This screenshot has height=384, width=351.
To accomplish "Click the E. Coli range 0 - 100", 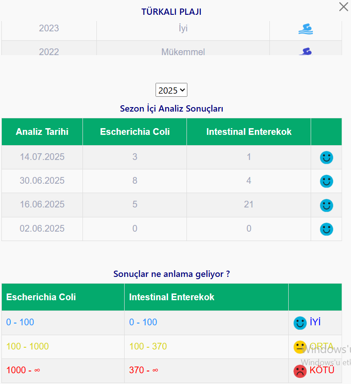I will pyautogui.click(x=20, y=322).
